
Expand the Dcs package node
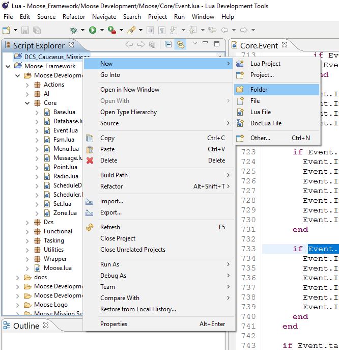pos(27,222)
